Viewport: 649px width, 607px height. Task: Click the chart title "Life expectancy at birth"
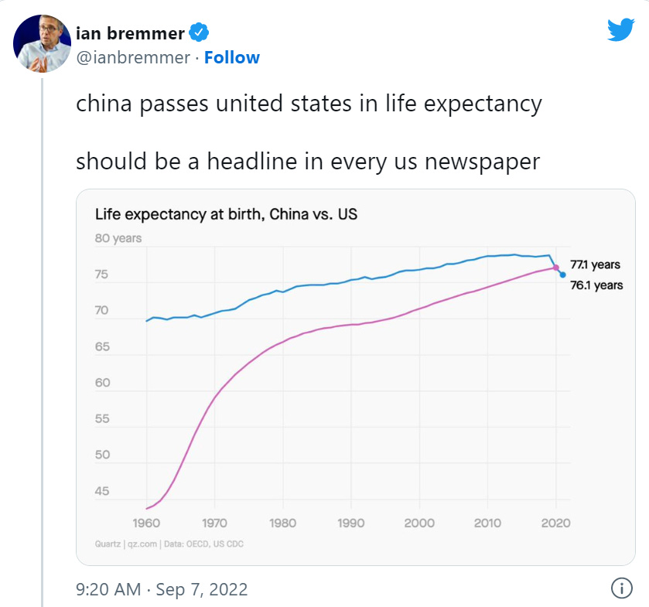(226, 214)
